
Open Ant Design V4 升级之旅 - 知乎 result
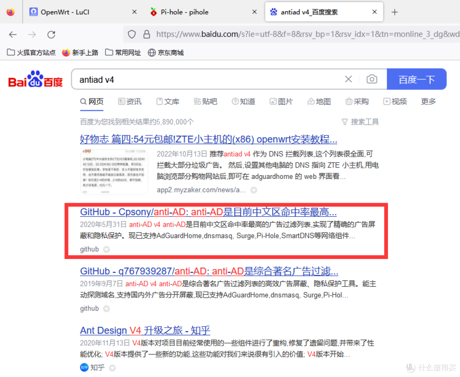(145, 330)
